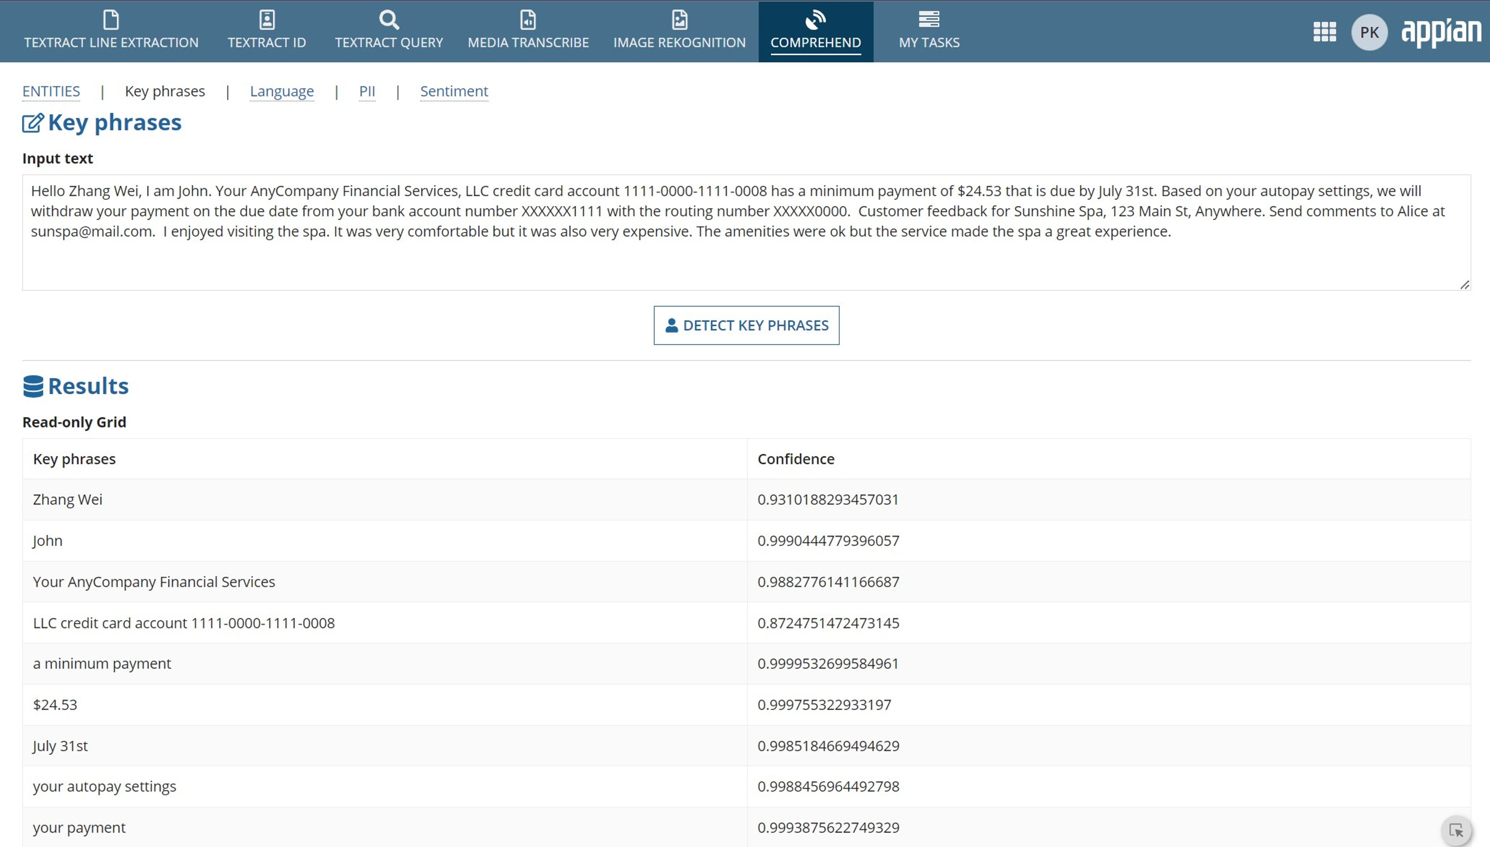Select the $24.53 key phrase cell
Screen dimensions: 1490x847
click(x=385, y=705)
